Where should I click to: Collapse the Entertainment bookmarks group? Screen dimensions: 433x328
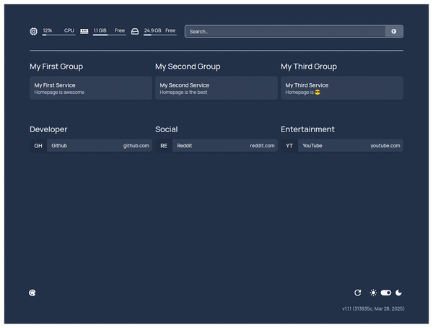[x=307, y=129]
